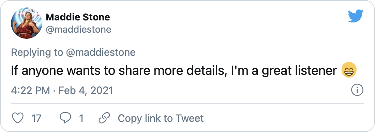
Task: Click the chain link icon
Action: tap(104, 118)
